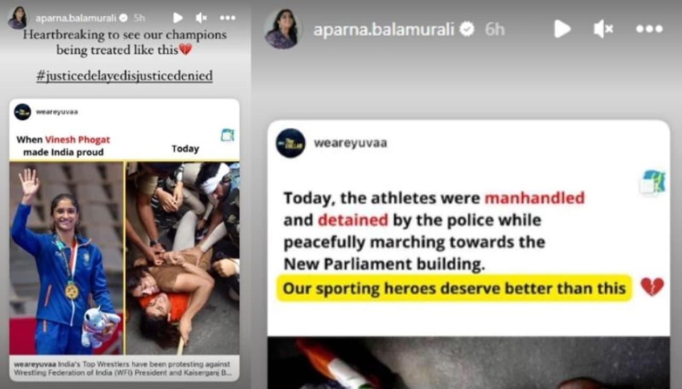Open weareyuvaa logo in right post
Image resolution: width=682 pixels, height=389 pixels.
[290, 143]
